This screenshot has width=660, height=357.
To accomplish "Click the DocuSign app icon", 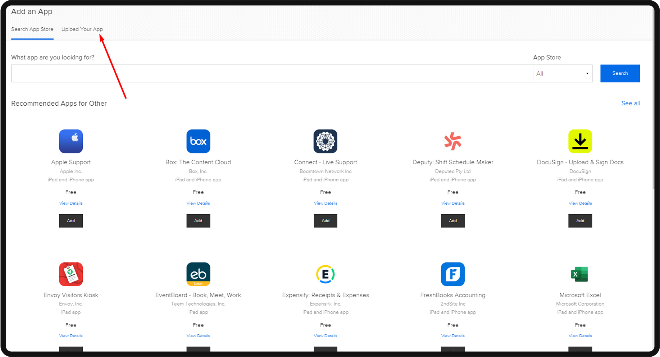I will [580, 141].
